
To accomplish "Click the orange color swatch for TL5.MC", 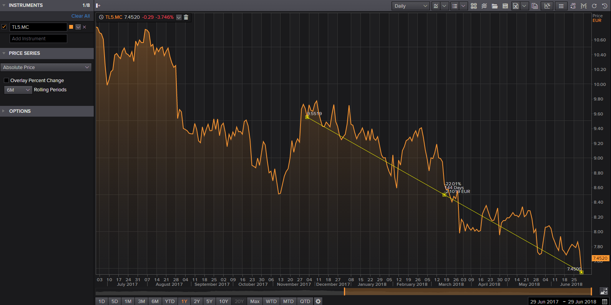I will point(71,27).
